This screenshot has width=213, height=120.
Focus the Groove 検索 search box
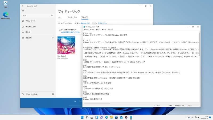[38, 15]
